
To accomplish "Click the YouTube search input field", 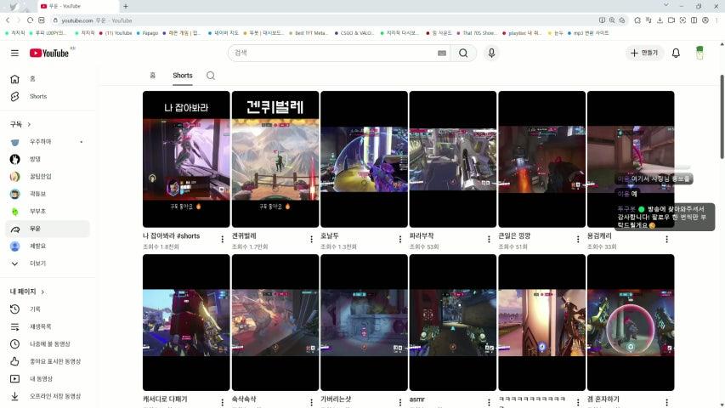I will (331, 53).
